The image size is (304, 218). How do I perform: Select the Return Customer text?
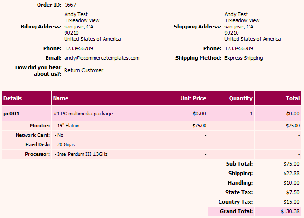tap(84, 70)
